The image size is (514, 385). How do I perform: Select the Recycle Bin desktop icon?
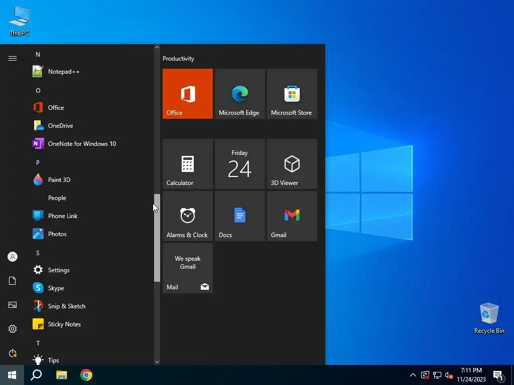pyautogui.click(x=489, y=318)
